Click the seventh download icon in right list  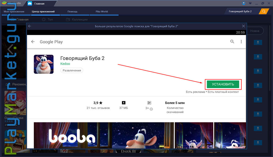click(x=258, y=128)
